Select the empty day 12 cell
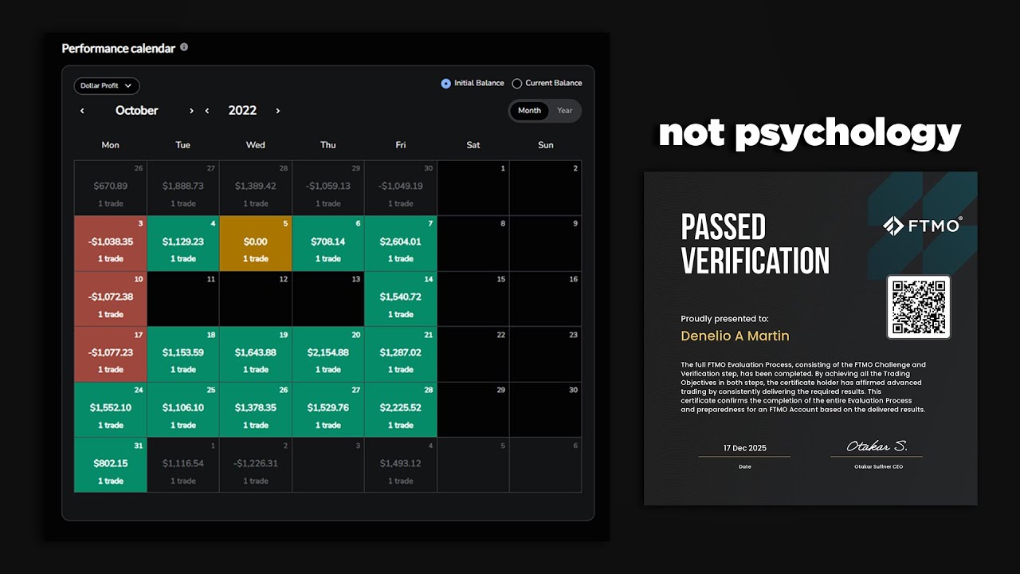Image resolution: width=1020 pixels, height=574 pixels. coord(256,299)
